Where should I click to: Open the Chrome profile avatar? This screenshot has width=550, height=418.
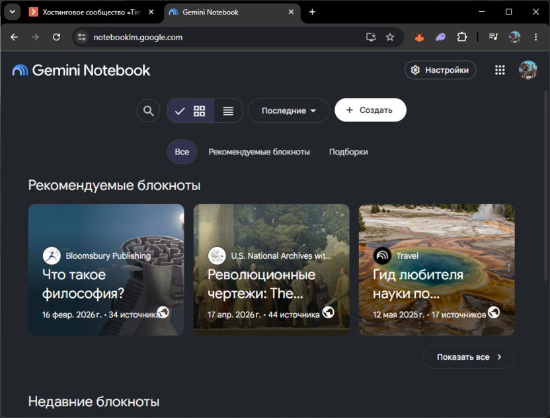514,37
